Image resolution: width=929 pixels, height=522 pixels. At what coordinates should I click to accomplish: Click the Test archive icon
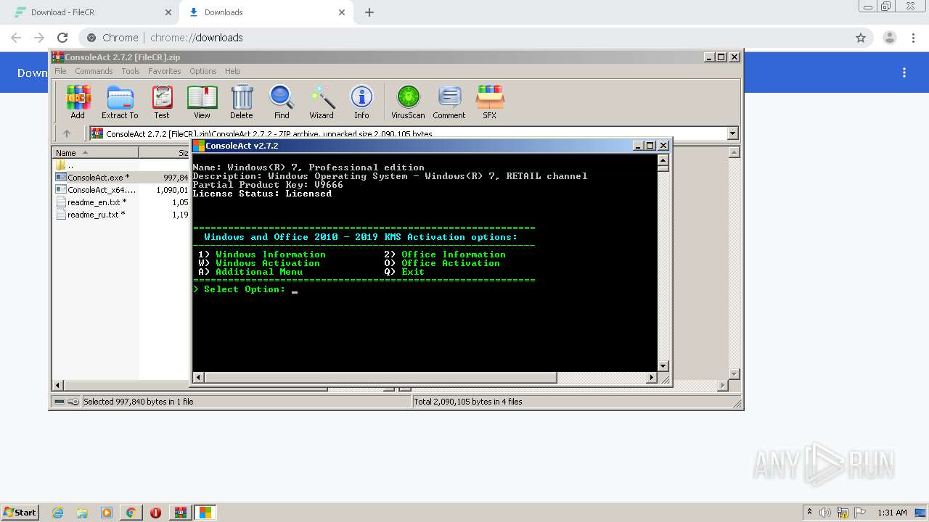[x=162, y=101]
